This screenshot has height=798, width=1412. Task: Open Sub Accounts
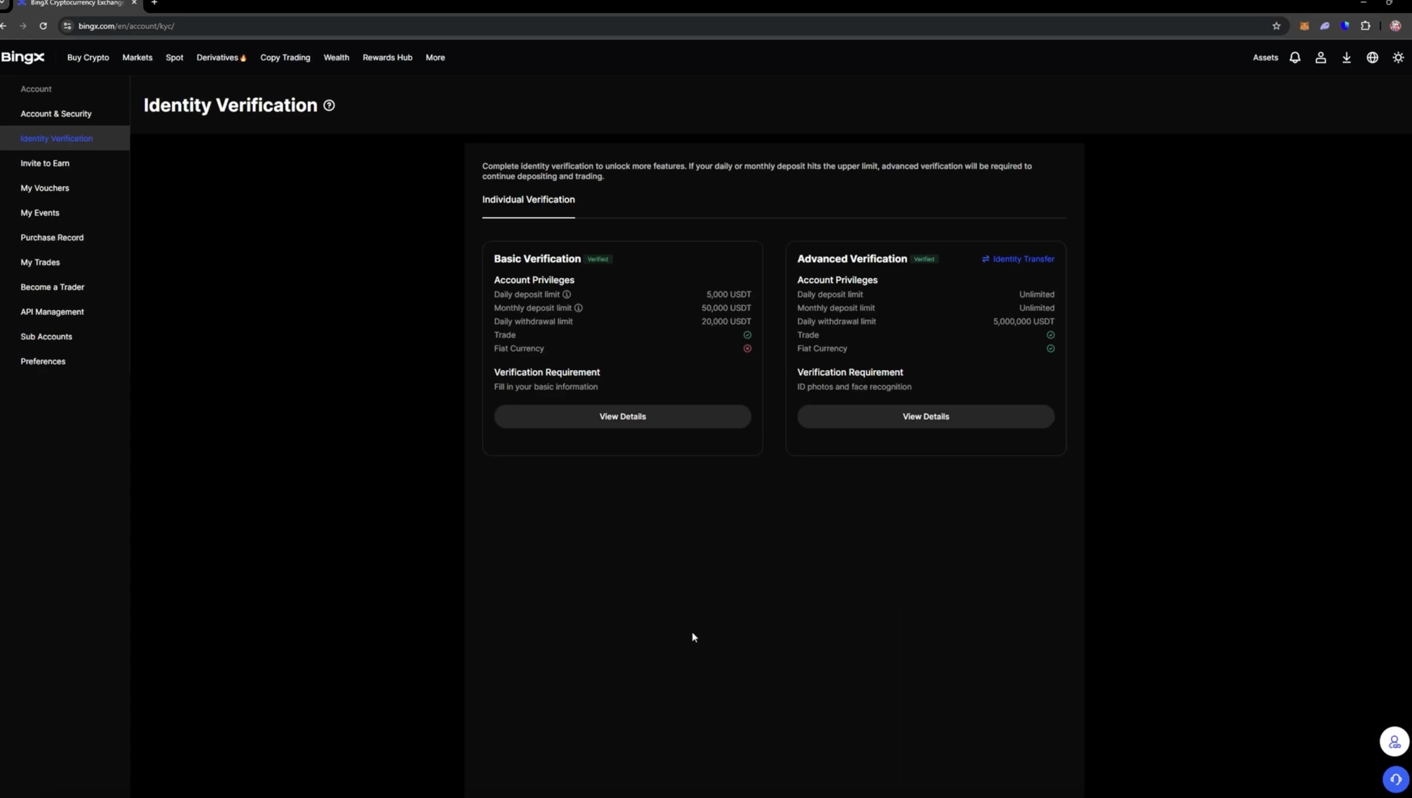pyautogui.click(x=46, y=337)
